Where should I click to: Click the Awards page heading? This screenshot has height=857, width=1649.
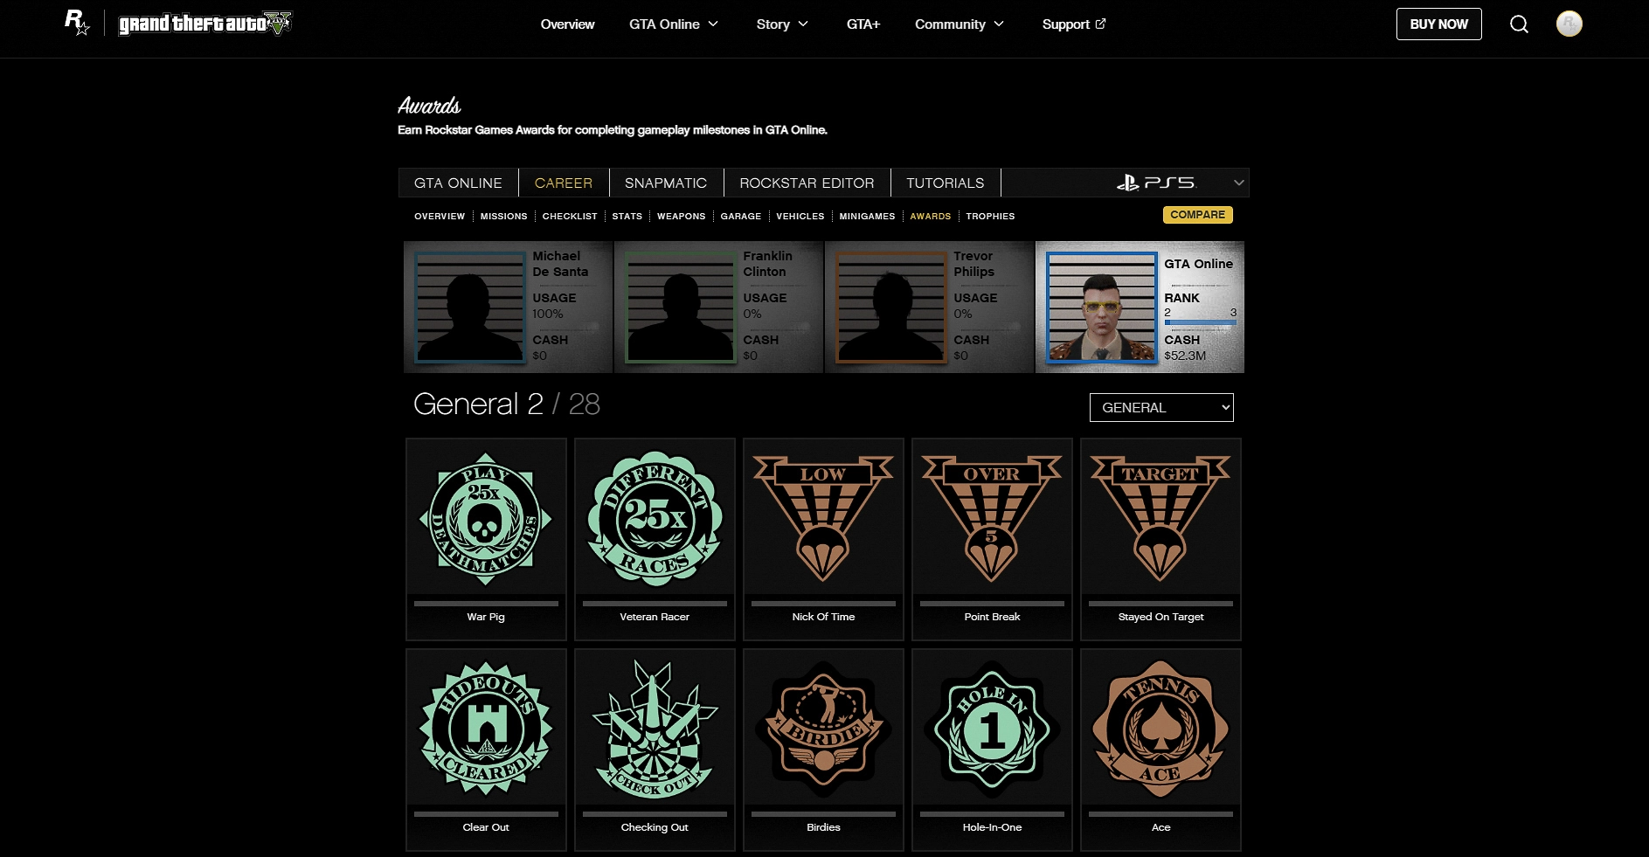[x=429, y=106]
